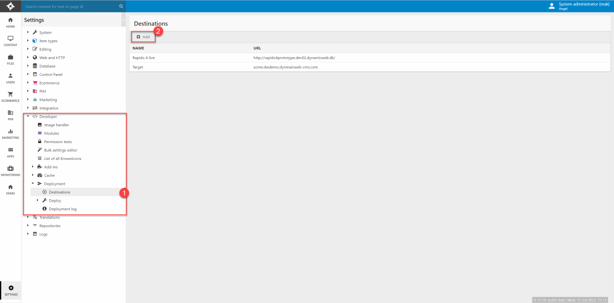Collapse the Developer tree node

(28, 117)
